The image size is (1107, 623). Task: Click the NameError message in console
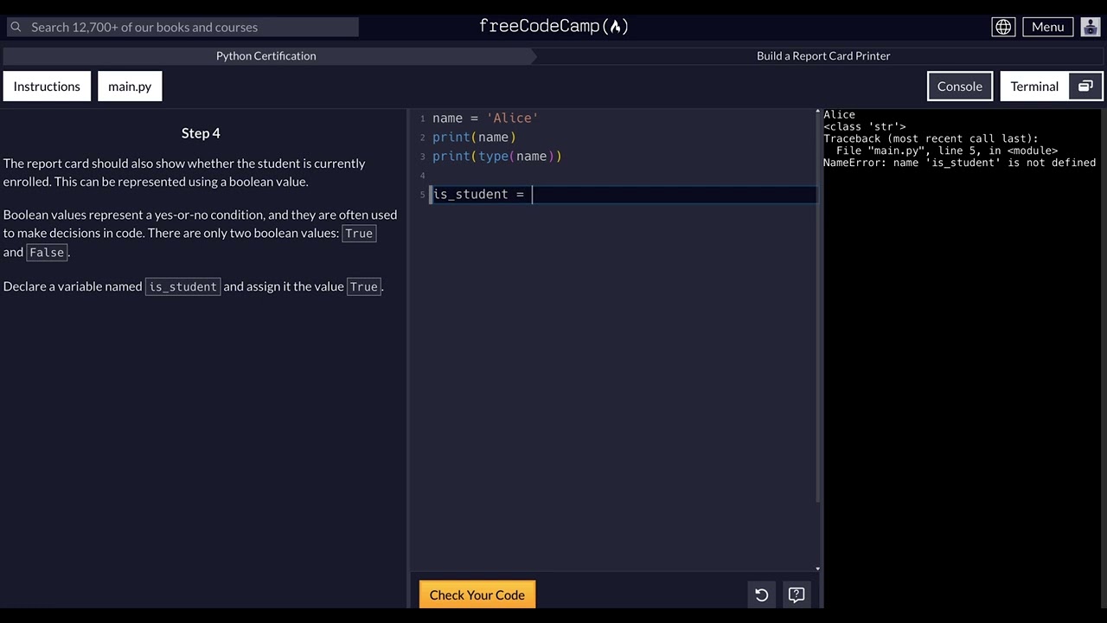(959, 163)
